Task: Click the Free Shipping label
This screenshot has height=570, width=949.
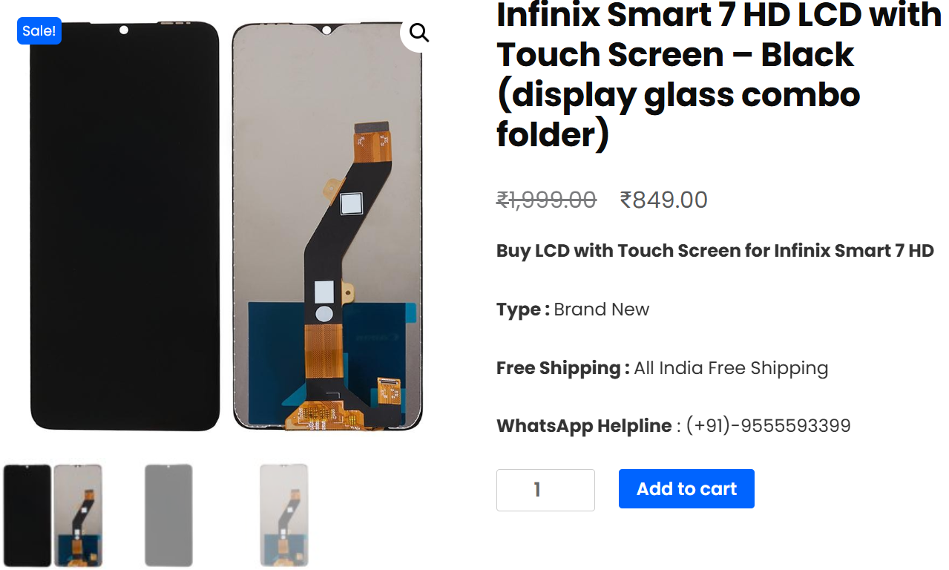Action: [x=561, y=367]
